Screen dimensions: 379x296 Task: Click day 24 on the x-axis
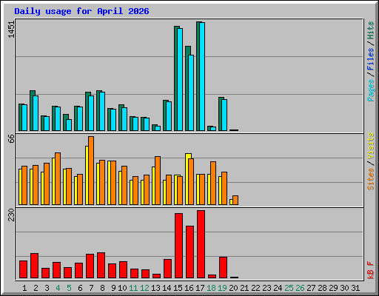tap(278, 288)
